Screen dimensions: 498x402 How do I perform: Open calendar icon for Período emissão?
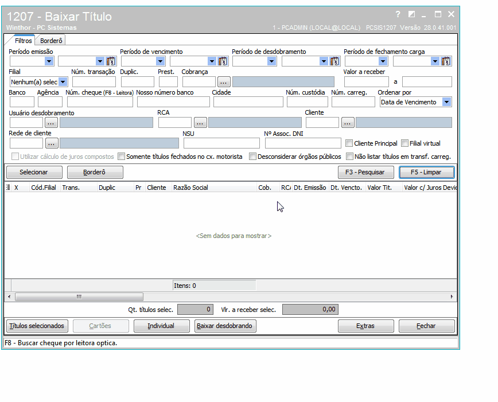pos(111,61)
